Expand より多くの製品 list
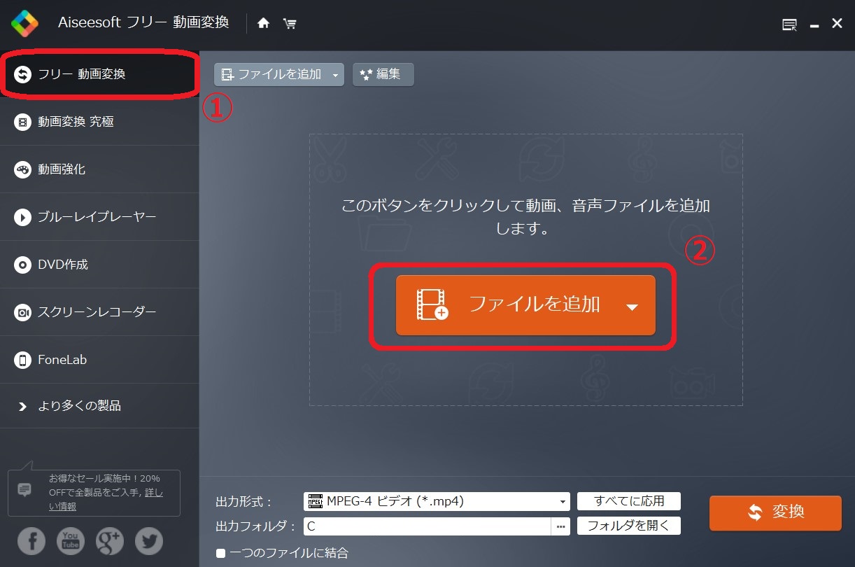Screen dimensions: 855x567 click(x=99, y=406)
